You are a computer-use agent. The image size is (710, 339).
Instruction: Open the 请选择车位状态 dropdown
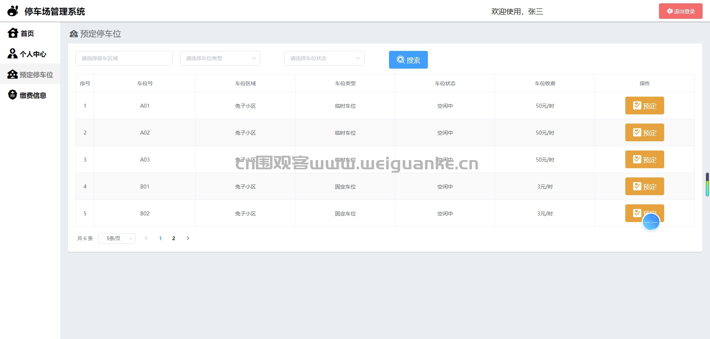click(324, 58)
